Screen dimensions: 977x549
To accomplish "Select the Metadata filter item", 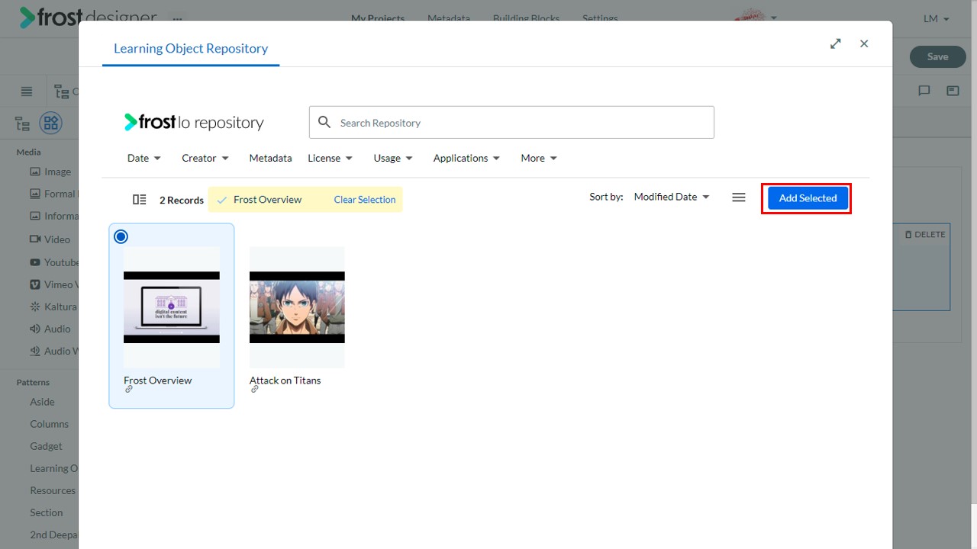I will [x=270, y=158].
